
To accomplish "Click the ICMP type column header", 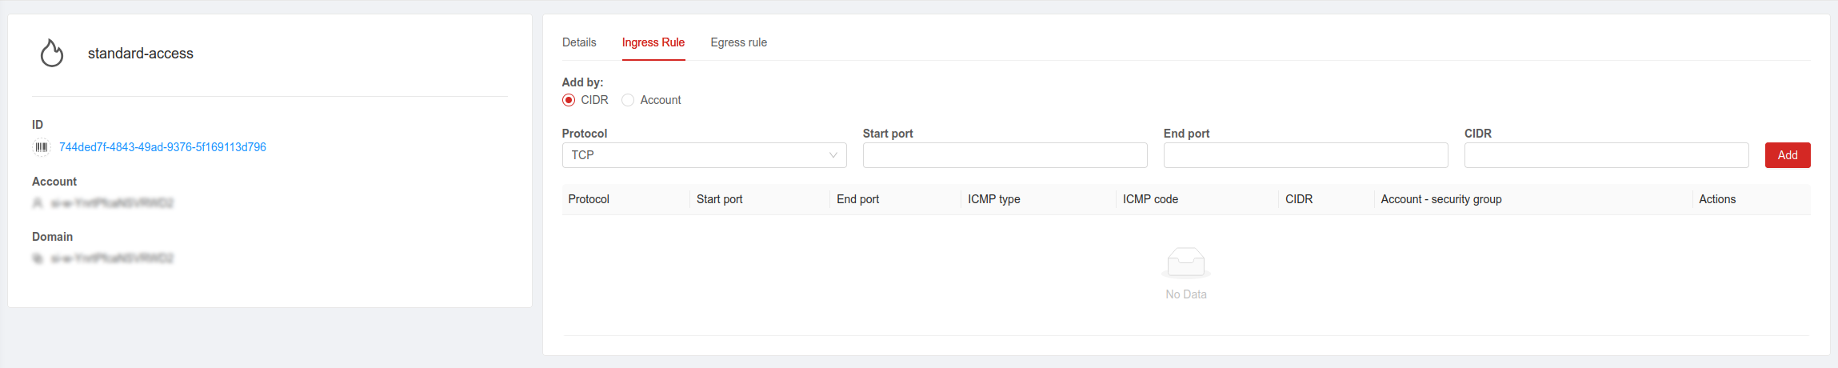I will 993,199.
